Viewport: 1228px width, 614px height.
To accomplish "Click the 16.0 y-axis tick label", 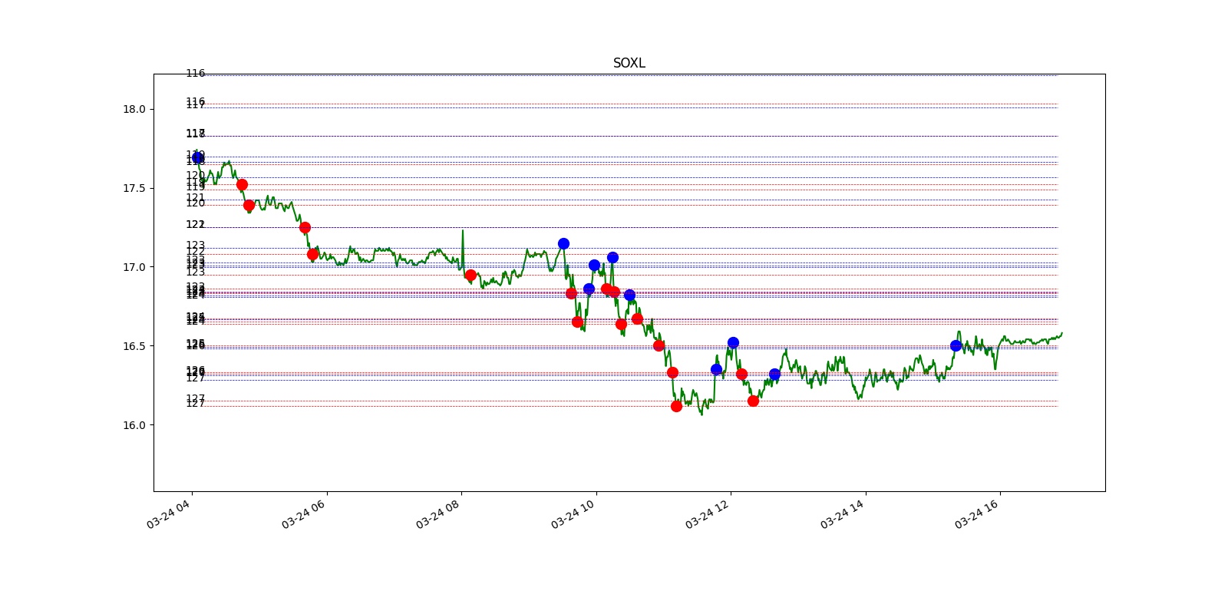I will click(134, 425).
